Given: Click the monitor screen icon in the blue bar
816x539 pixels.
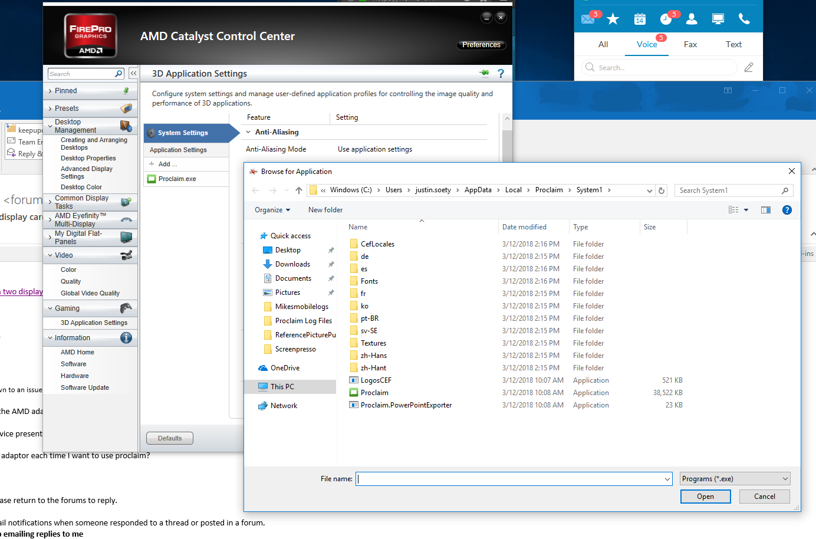Looking at the screenshot, I should tap(718, 19).
